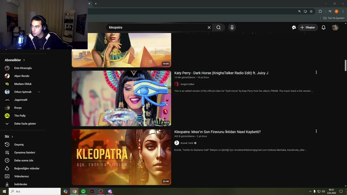Image resolution: width=347 pixels, height=195 pixels.
Task: Open Enis Kirazoglu subscription channel
Action: (x=23, y=68)
